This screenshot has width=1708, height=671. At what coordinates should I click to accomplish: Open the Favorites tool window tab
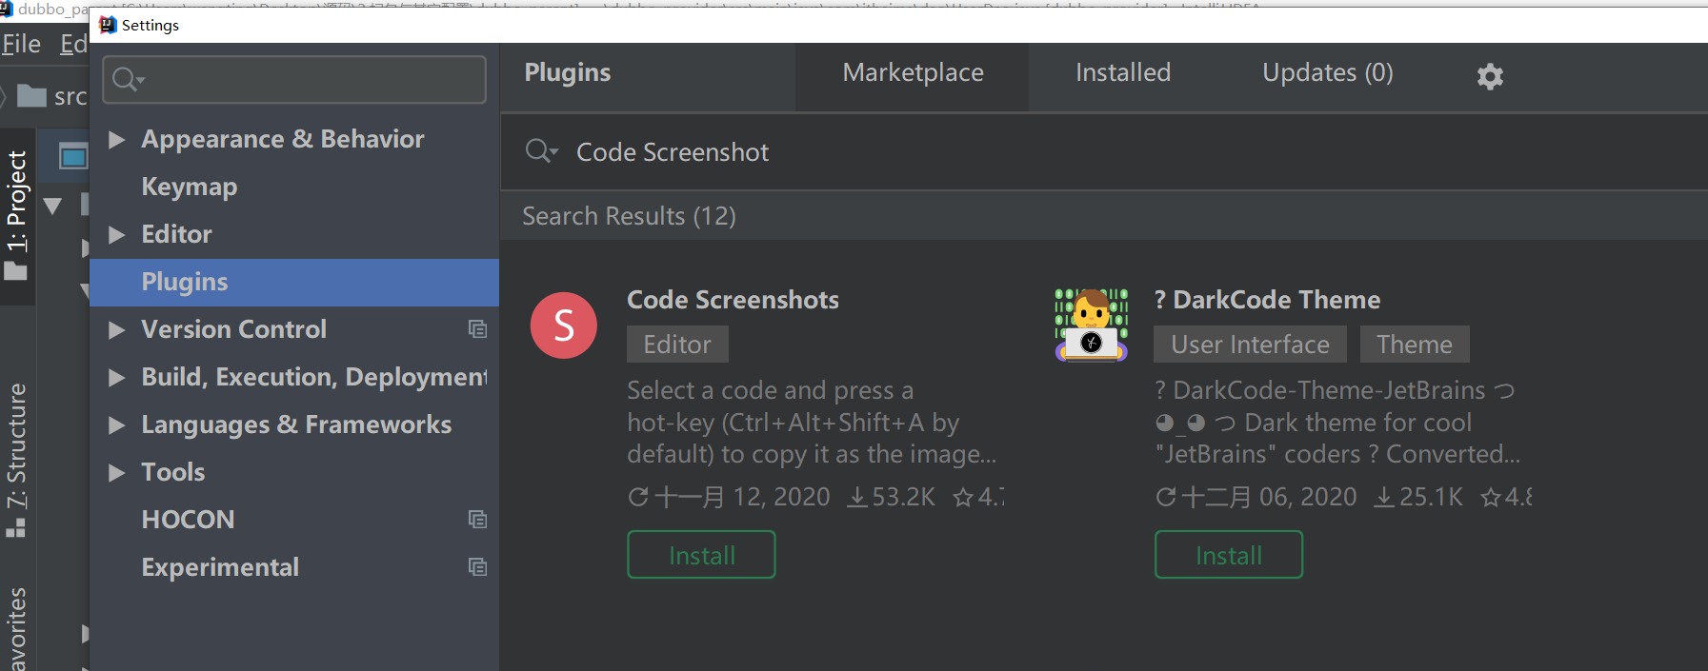point(16,629)
